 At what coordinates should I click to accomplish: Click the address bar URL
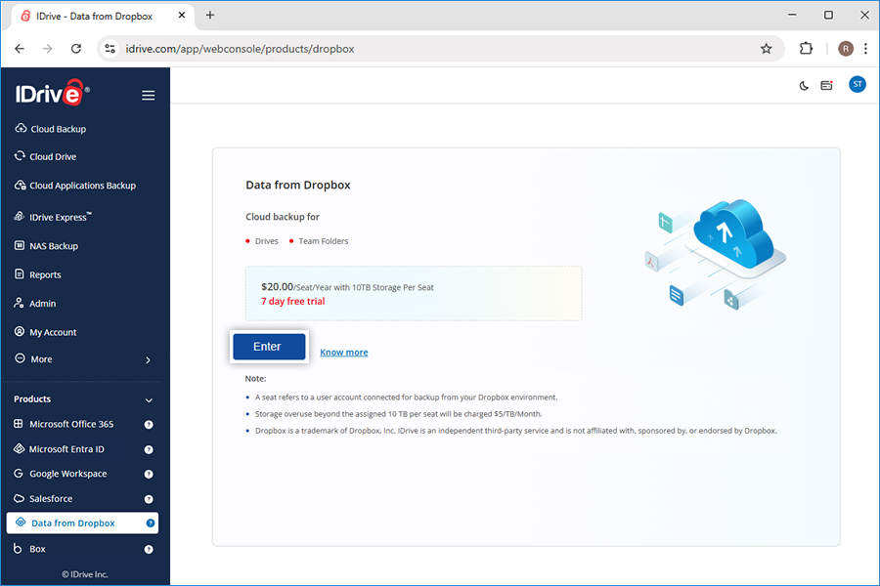point(240,49)
